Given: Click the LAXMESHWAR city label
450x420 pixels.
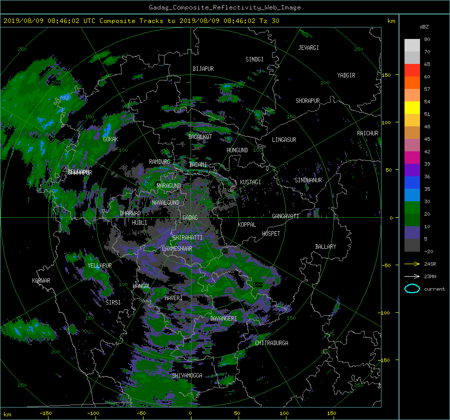Looking at the screenshot, I should tap(177, 249).
